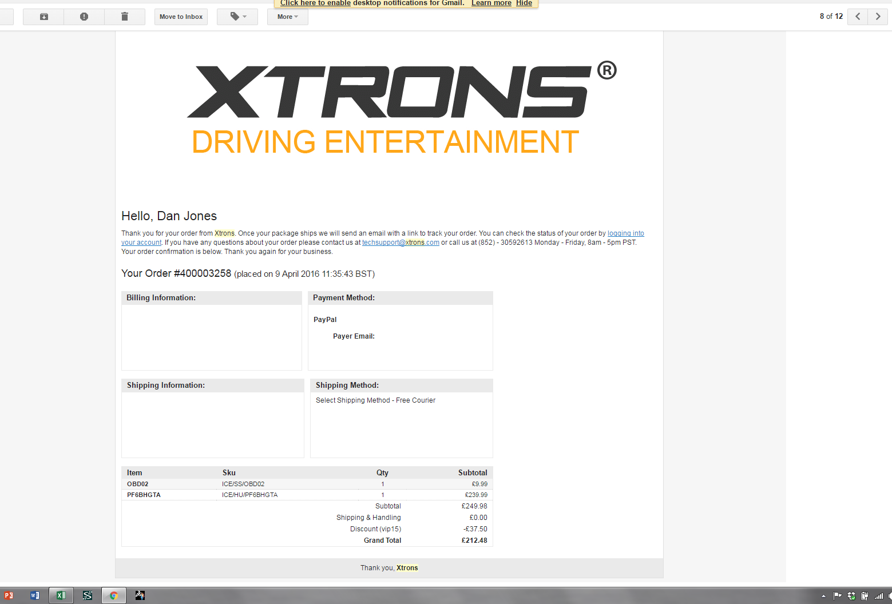Open the 'logging into your account' link
The height and width of the screenshot is (604, 892).
click(625, 233)
